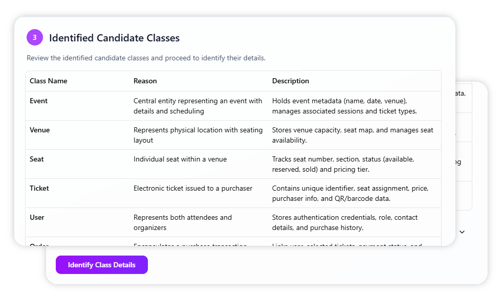The height and width of the screenshot is (299, 503).
Task: Click the review instructions text under the heading
Action: coord(146,58)
